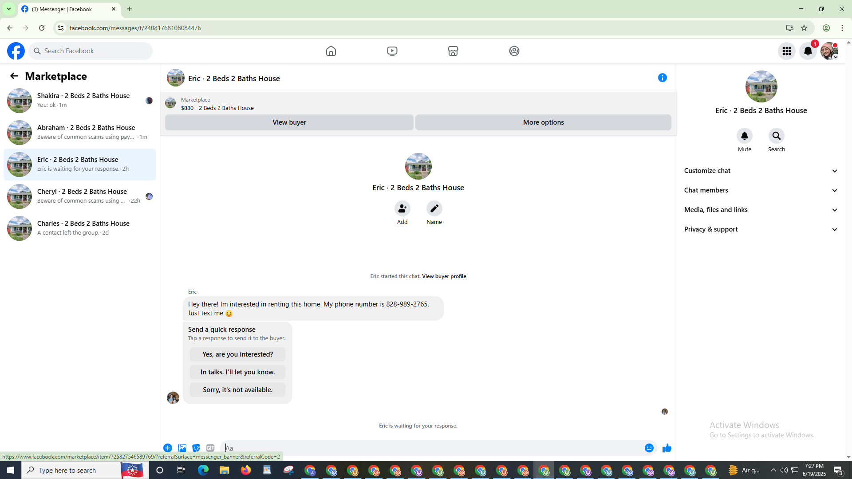Open the chat header title
This screenshot has width=852, height=479.
point(234,79)
